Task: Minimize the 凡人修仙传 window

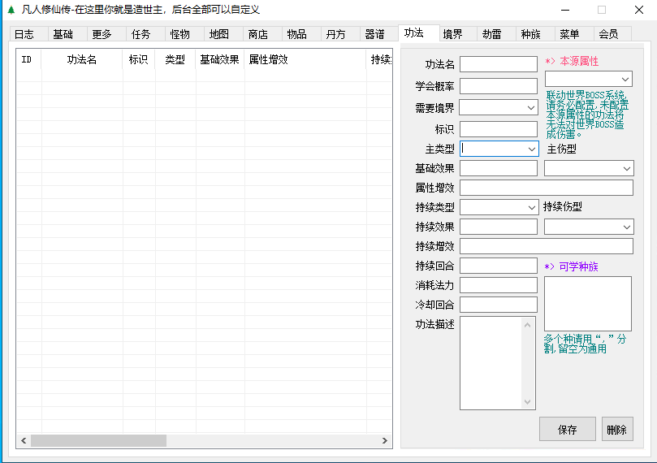Action: tap(564, 10)
